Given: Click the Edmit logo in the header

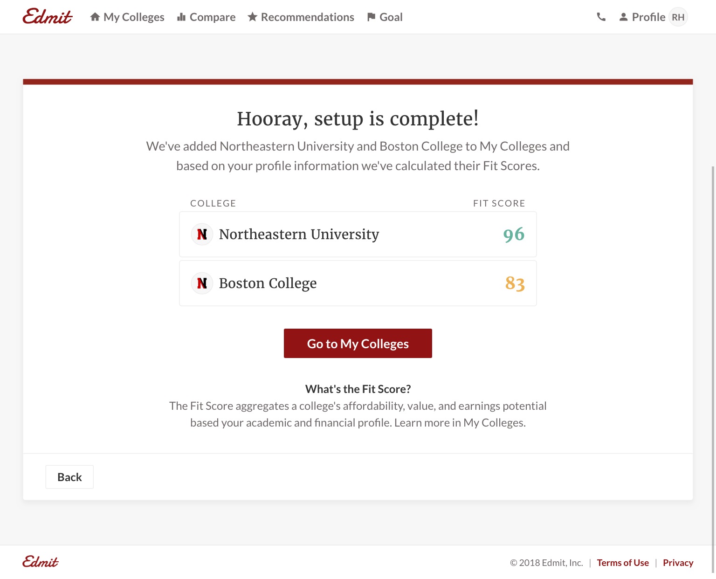Looking at the screenshot, I should (47, 17).
